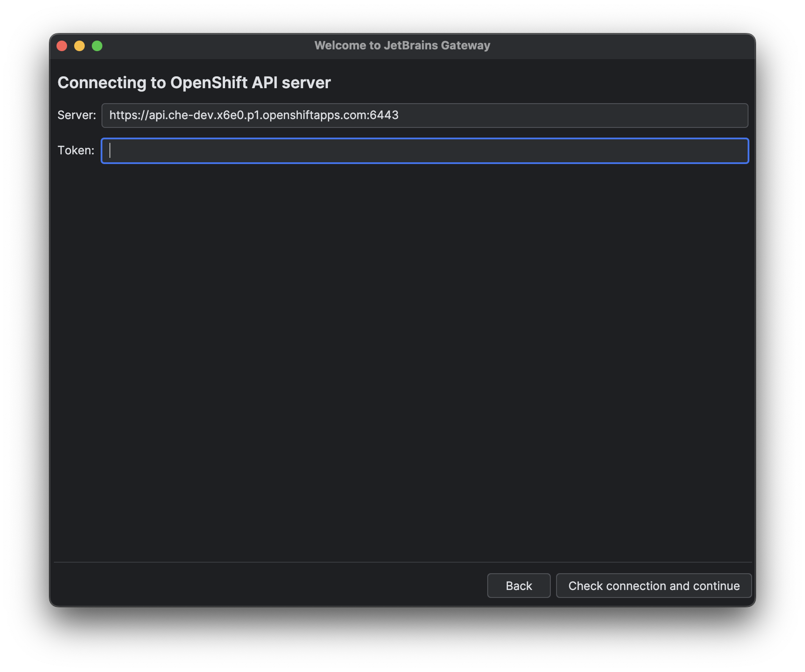This screenshot has width=805, height=672.
Task: Continue by clicking the rightmost bottom button
Action: tap(654, 586)
